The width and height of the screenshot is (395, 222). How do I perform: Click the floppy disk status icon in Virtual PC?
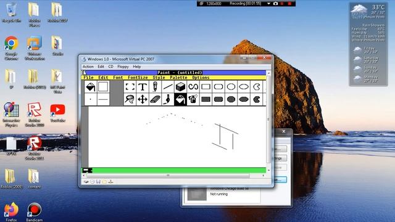click(x=98, y=181)
